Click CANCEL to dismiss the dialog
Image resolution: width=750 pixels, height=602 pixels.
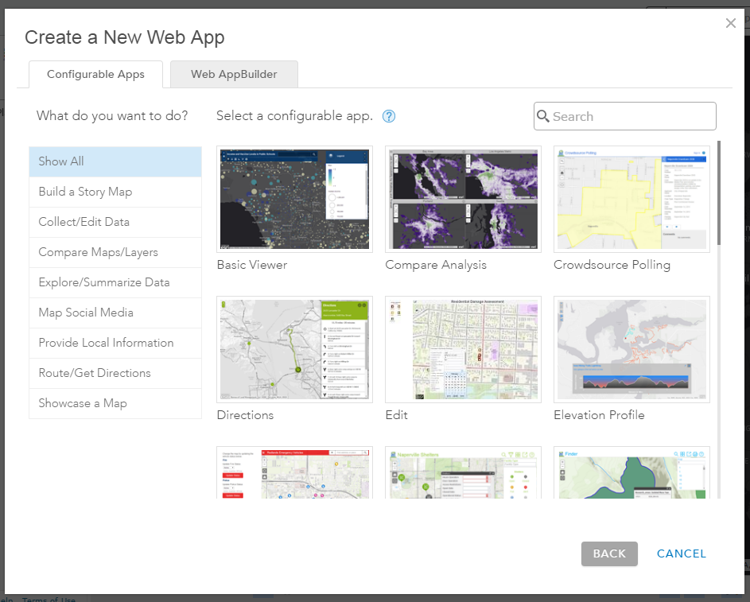pos(681,553)
